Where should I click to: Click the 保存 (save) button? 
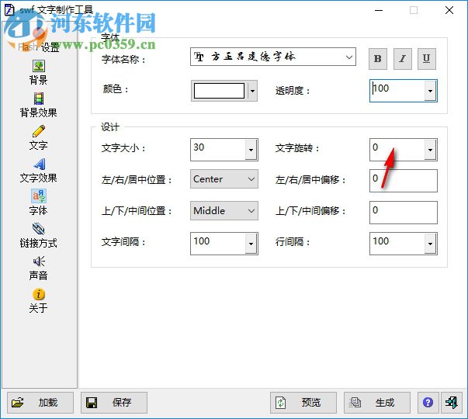click(114, 403)
